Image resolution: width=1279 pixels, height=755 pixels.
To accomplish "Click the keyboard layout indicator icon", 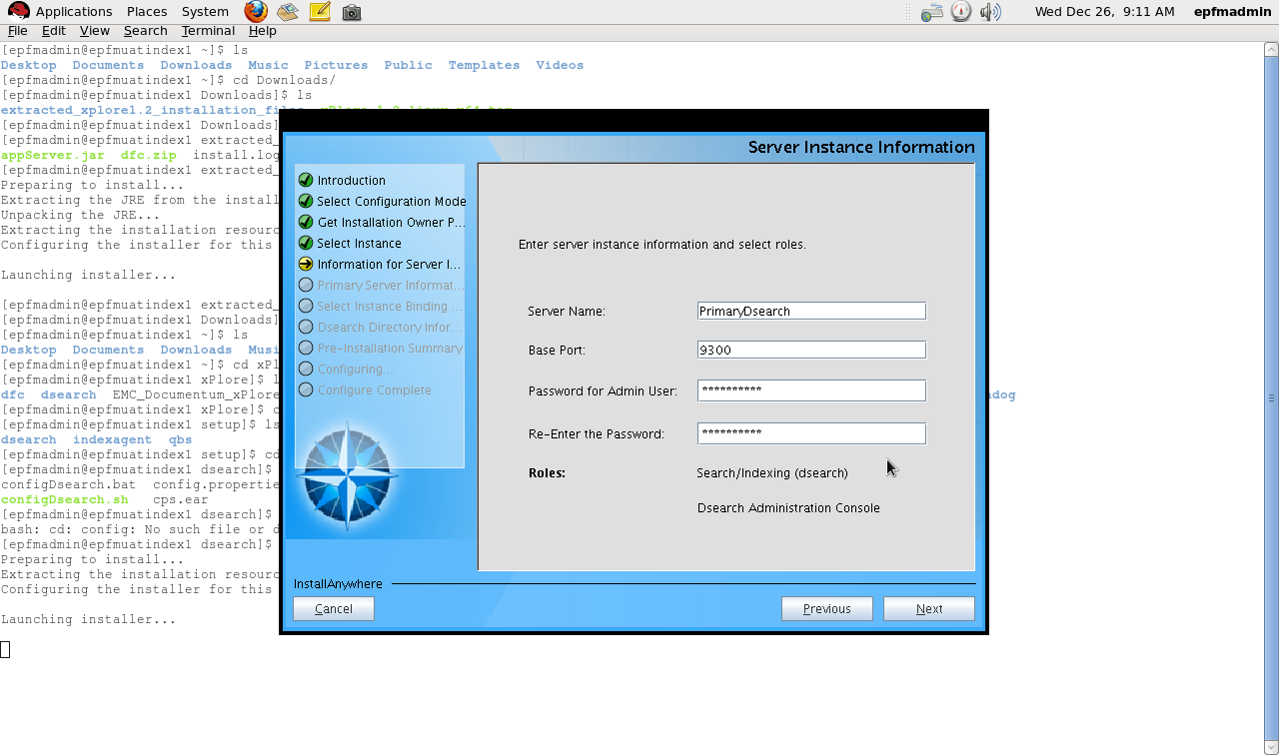I will (x=932, y=12).
